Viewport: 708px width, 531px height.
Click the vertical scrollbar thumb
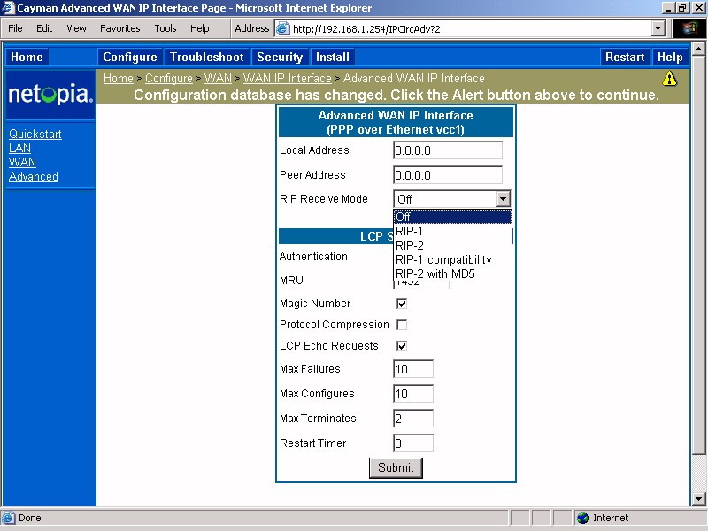pos(698,254)
